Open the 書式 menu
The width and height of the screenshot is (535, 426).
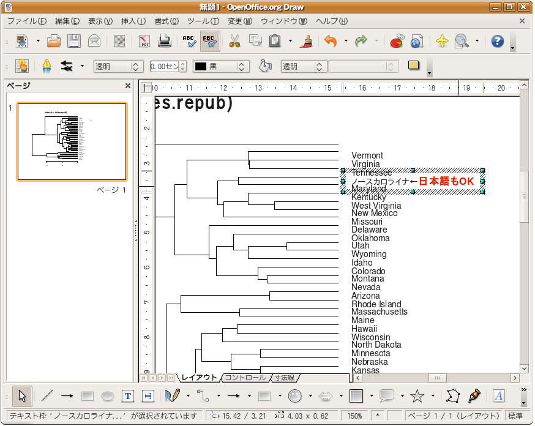tap(166, 21)
